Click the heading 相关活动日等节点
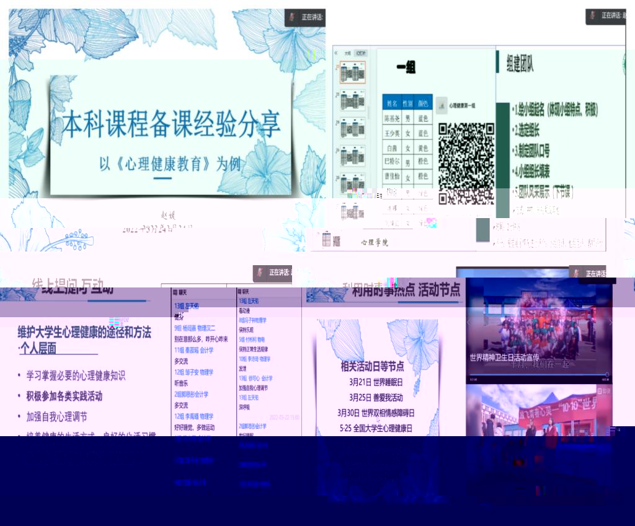Screen dimensions: 635x526 [372, 366]
